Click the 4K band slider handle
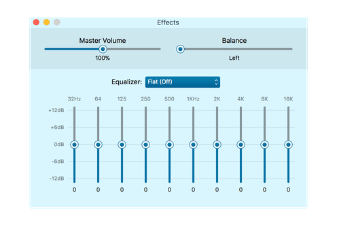This screenshot has height=250, width=337. tap(241, 145)
